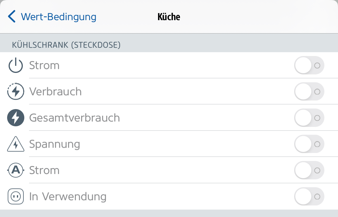Click the dashed lightning Verbrauch icon
Viewport: 338px width, 217px height.
[15, 92]
